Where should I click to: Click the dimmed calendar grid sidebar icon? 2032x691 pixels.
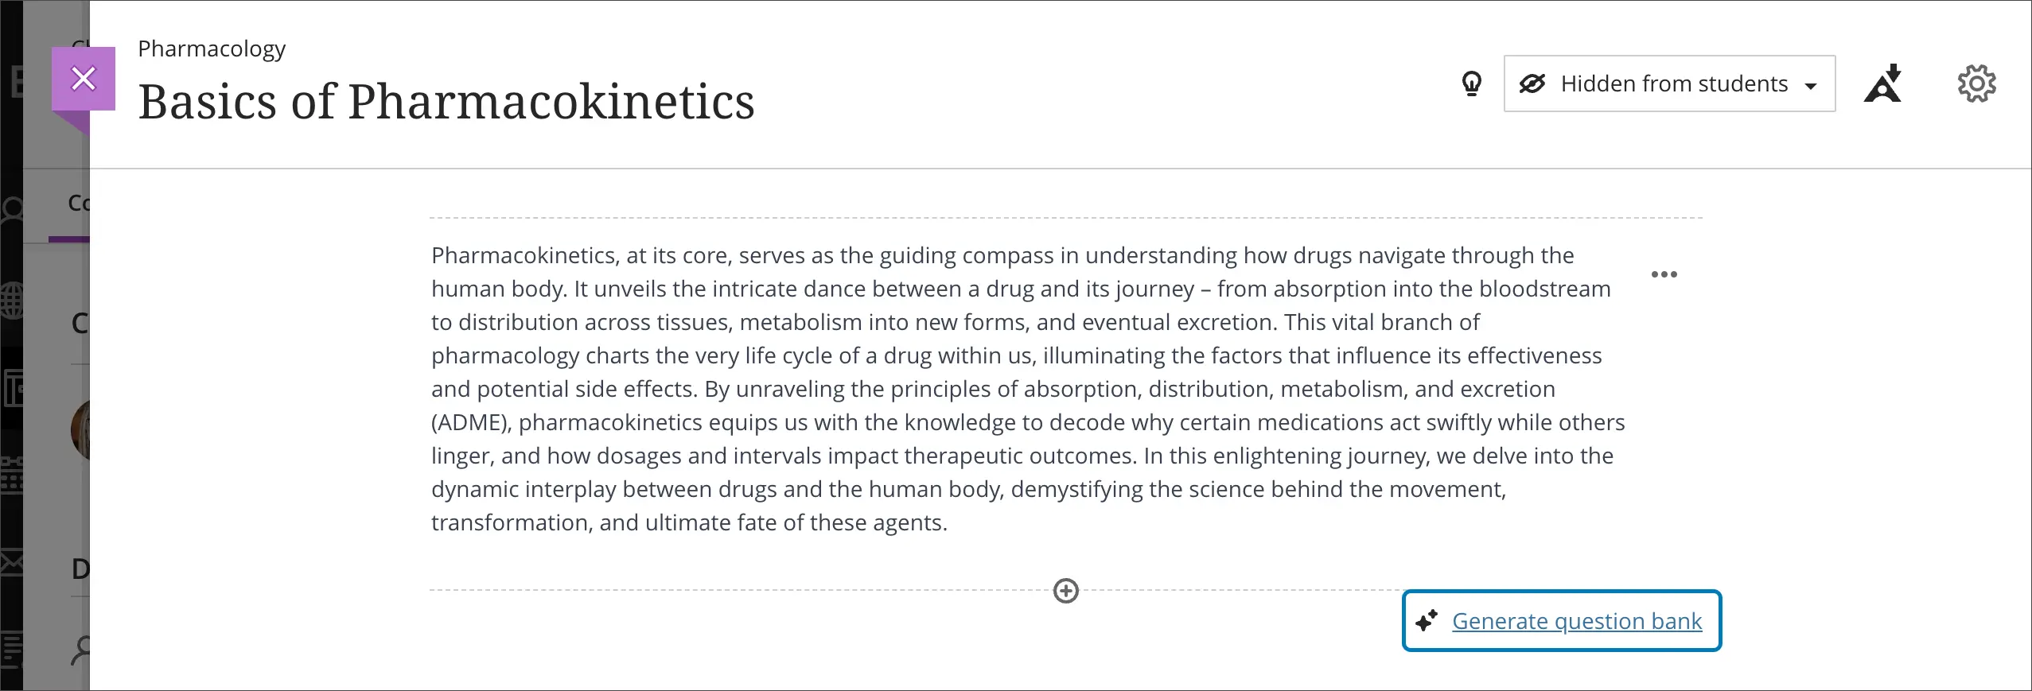(x=11, y=475)
